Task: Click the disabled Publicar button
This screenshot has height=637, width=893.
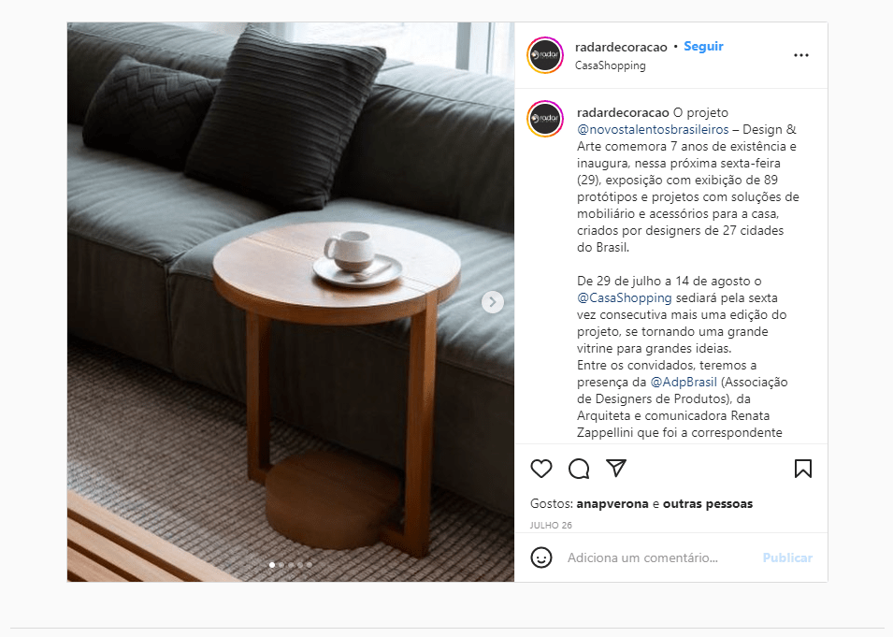Action: (787, 557)
